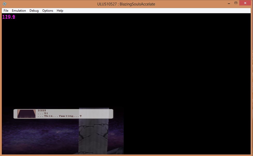Open the Emulation menu
This screenshot has height=156, width=253.
tap(19, 11)
